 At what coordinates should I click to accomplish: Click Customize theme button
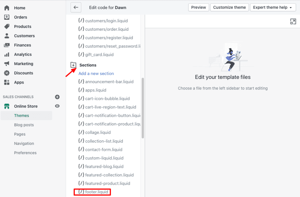pyautogui.click(x=229, y=8)
